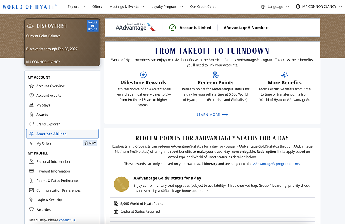
Task: Click the NEW badge beside My Offers
Action: click(90, 143)
